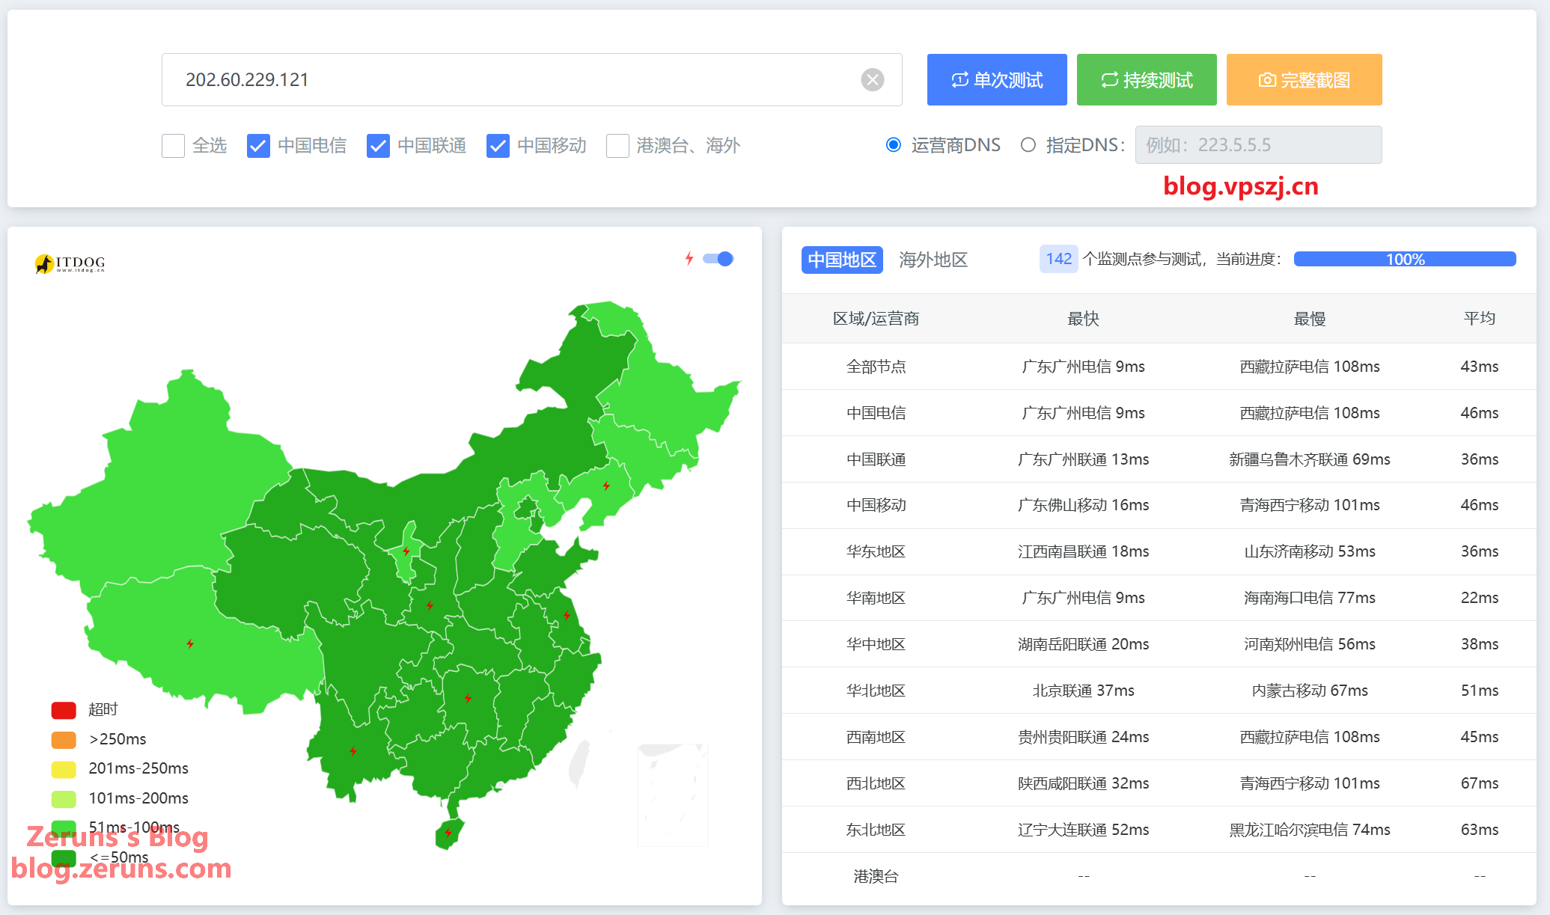Click the red 超时 legend color swatch
The image size is (1550, 915).
tap(64, 709)
